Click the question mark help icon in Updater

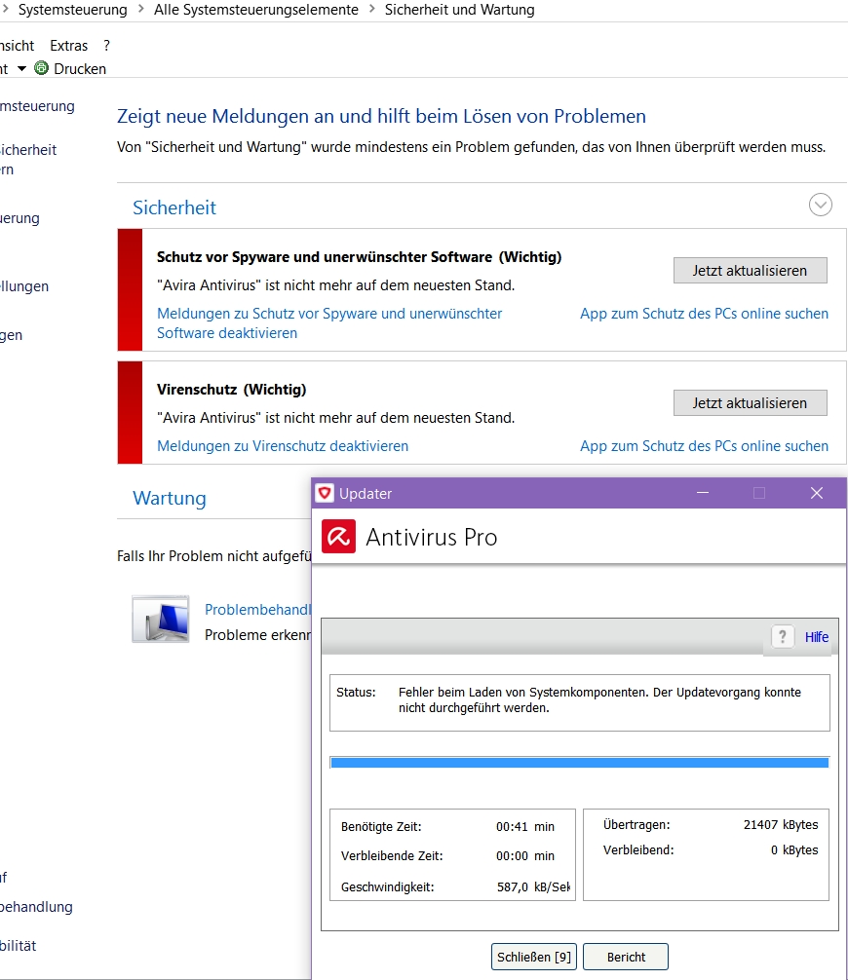[x=783, y=637]
